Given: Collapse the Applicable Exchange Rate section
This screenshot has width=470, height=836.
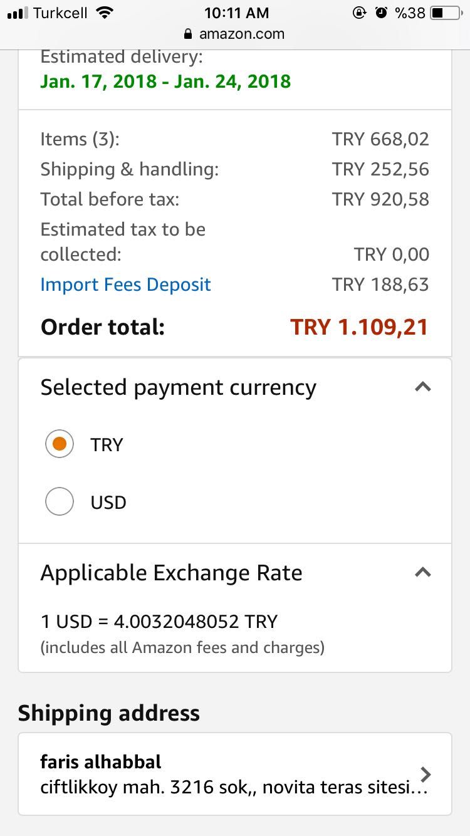Looking at the screenshot, I should (423, 572).
